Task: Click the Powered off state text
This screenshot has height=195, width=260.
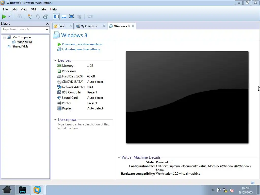Action: point(164,162)
